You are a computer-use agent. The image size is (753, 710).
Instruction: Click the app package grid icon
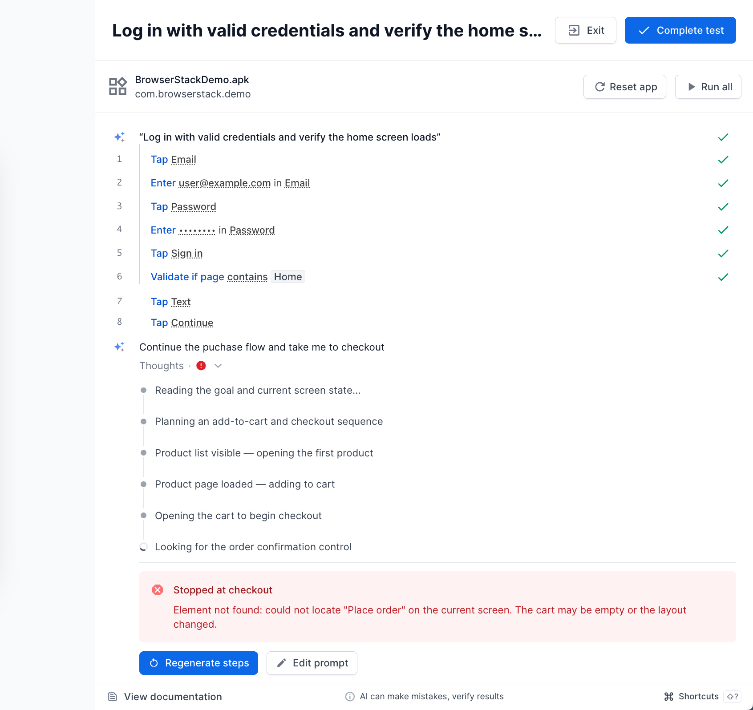pos(118,86)
